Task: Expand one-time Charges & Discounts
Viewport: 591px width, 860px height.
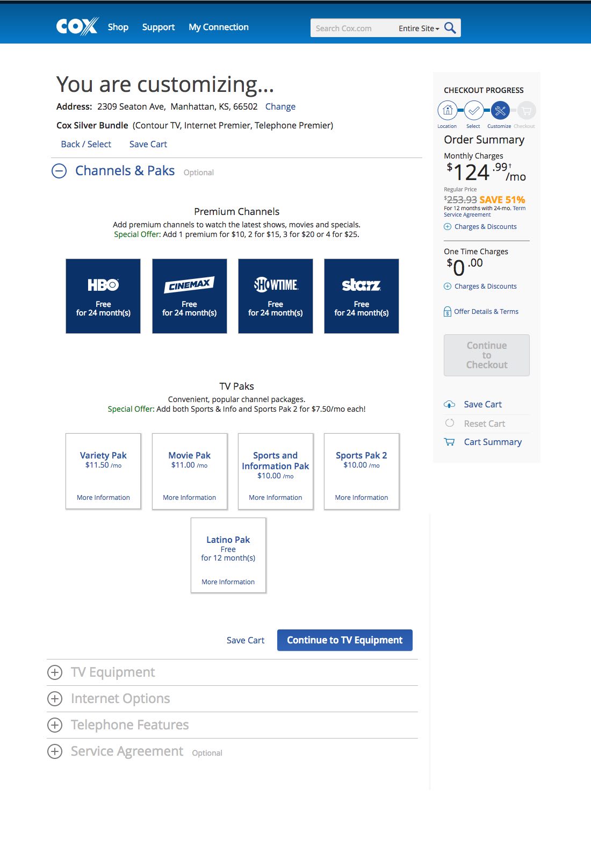Action: pyautogui.click(x=480, y=286)
